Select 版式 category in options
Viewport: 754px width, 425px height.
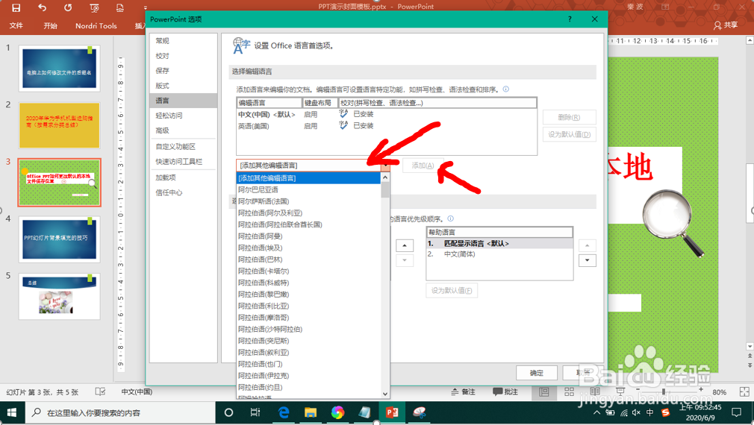183,86
